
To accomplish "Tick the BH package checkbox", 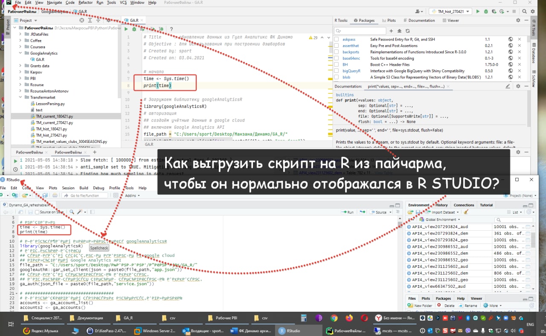I will click(x=337, y=65).
